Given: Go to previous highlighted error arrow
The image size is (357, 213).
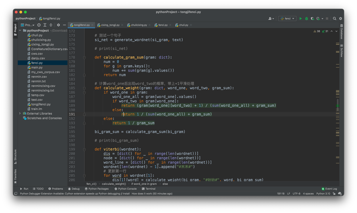Looking at the screenshot, I should 332,31.
